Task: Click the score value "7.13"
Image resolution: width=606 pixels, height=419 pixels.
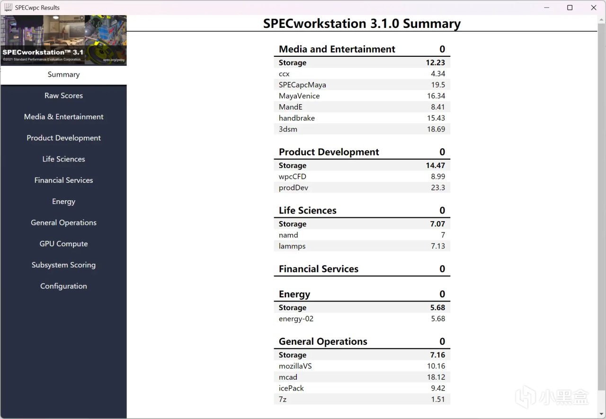Action: [x=437, y=246]
